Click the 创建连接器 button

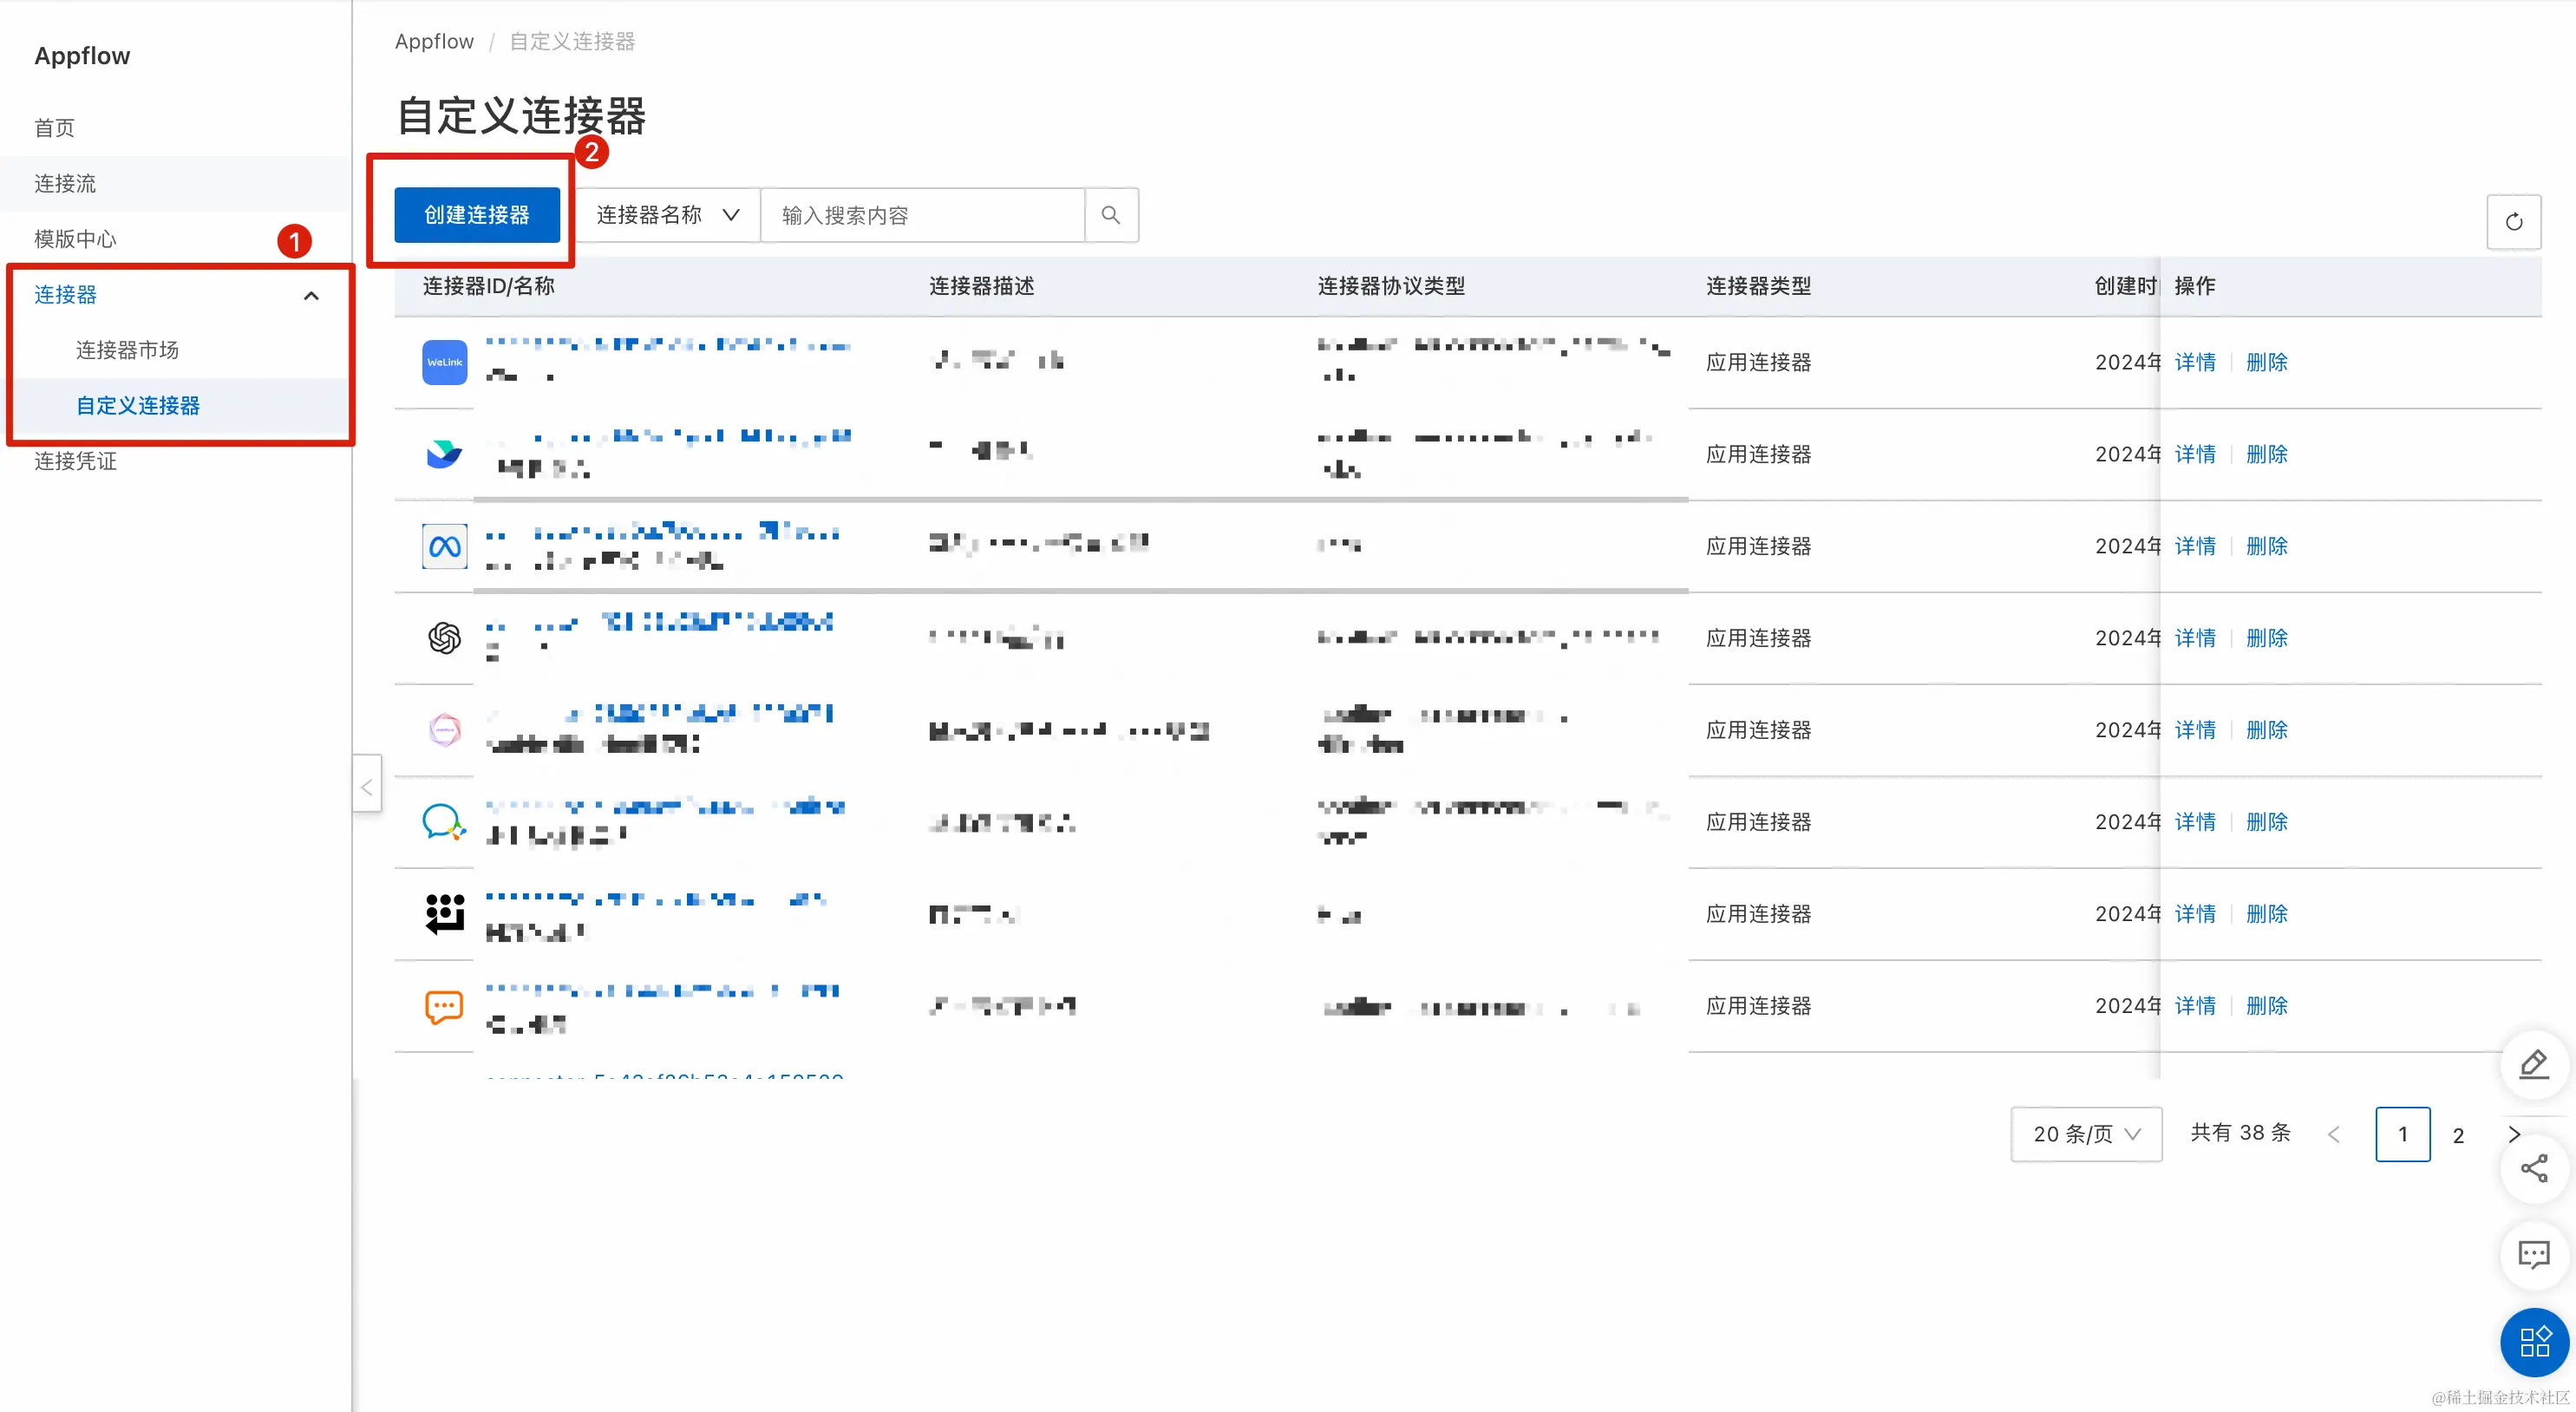click(x=476, y=215)
